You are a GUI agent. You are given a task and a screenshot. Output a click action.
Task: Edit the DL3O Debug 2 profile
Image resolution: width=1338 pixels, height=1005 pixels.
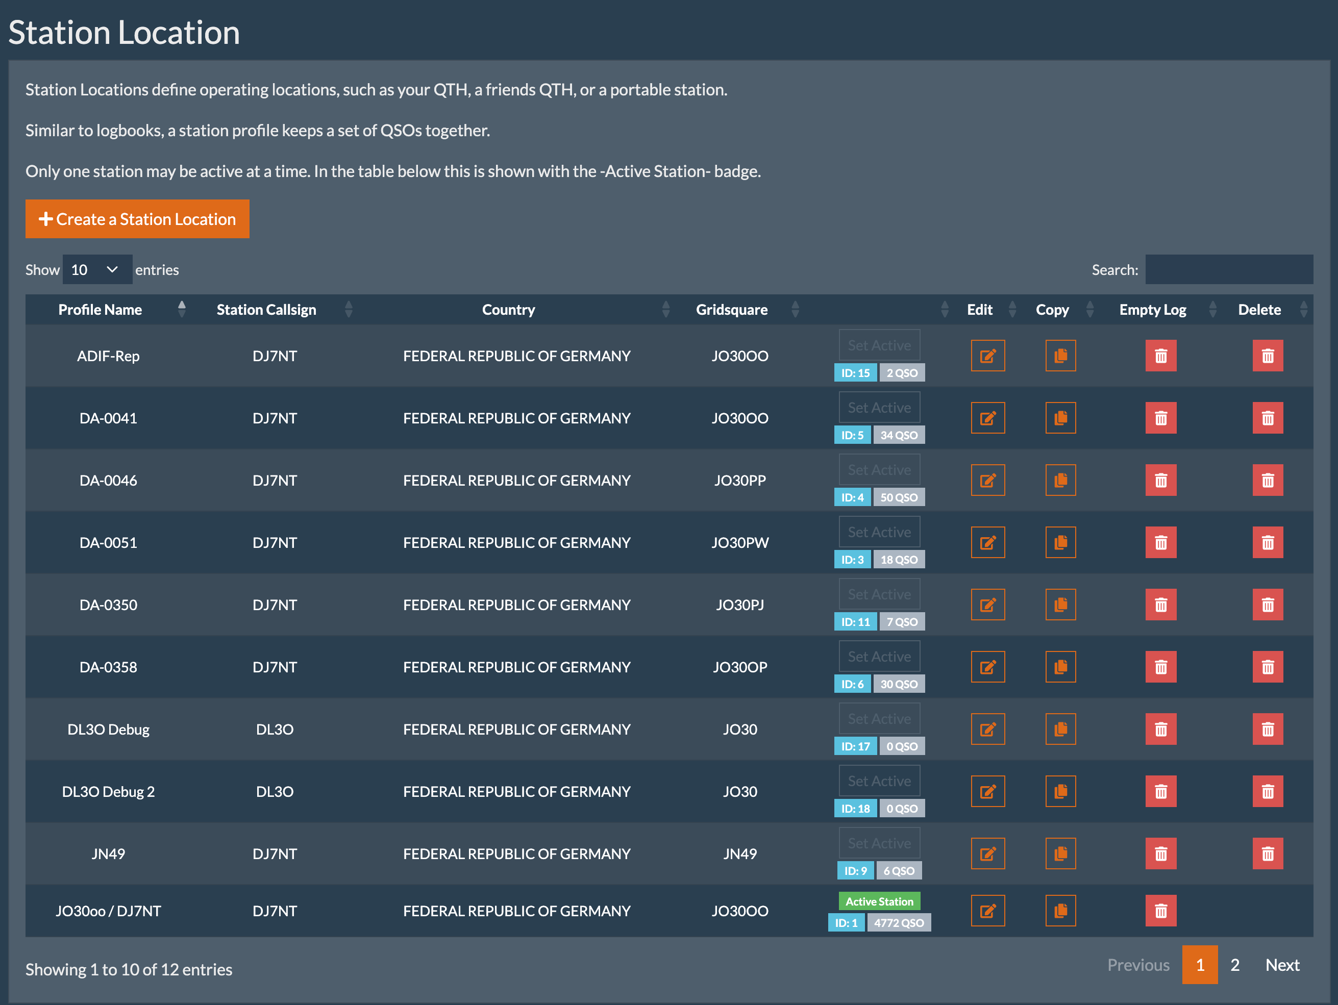[988, 792]
